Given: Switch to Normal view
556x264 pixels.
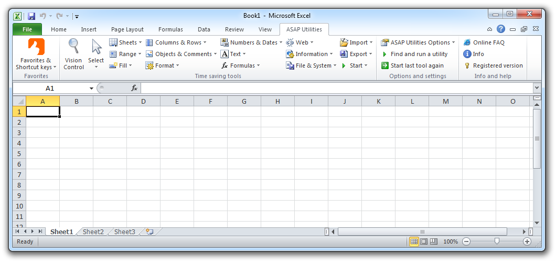Looking at the screenshot, I should click(x=414, y=241).
